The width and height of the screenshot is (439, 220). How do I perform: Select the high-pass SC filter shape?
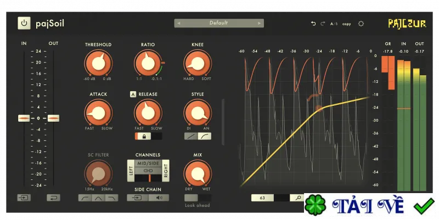click(85, 198)
